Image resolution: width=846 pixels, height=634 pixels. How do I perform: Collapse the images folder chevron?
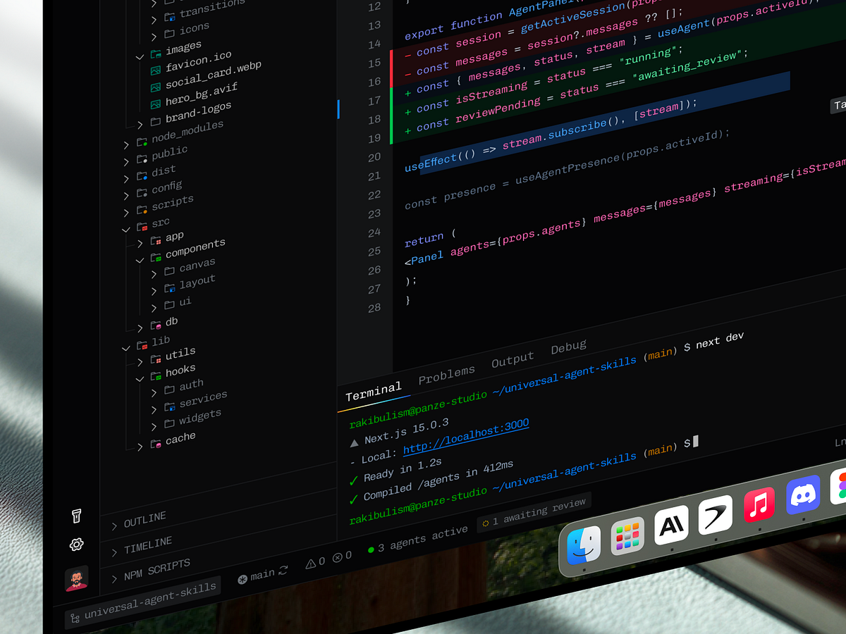(x=140, y=57)
